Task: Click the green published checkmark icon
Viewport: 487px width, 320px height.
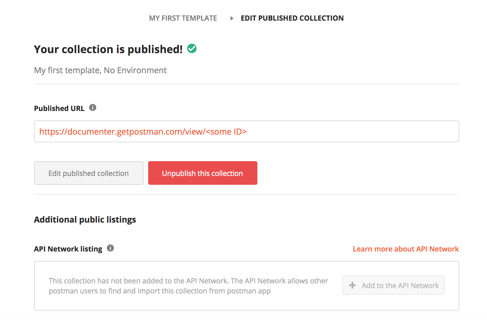Action: tap(192, 48)
